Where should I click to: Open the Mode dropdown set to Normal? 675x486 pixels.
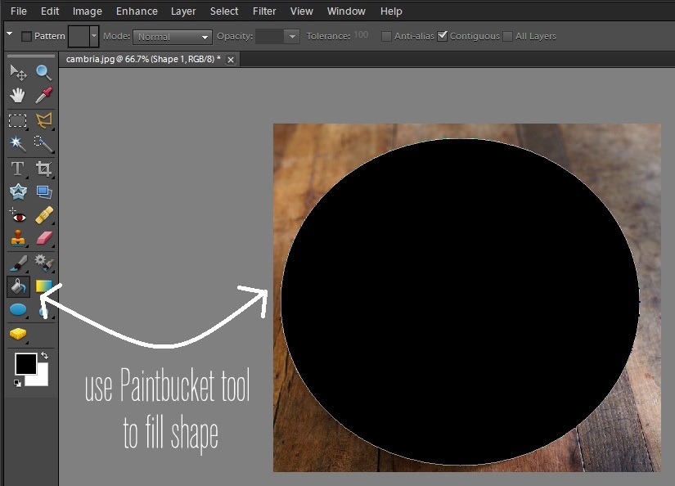[x=173, y=37]
